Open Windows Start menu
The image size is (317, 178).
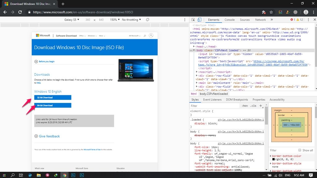(4, 175)
